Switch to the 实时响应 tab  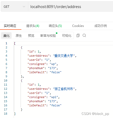(x=10, y=26)
